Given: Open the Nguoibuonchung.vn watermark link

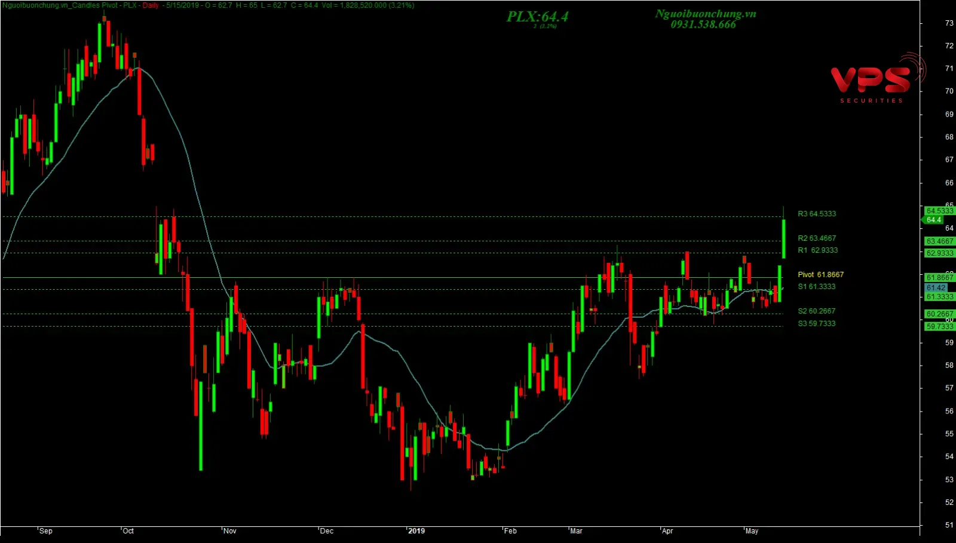Looking at the screenshot, I should [705, 14].
